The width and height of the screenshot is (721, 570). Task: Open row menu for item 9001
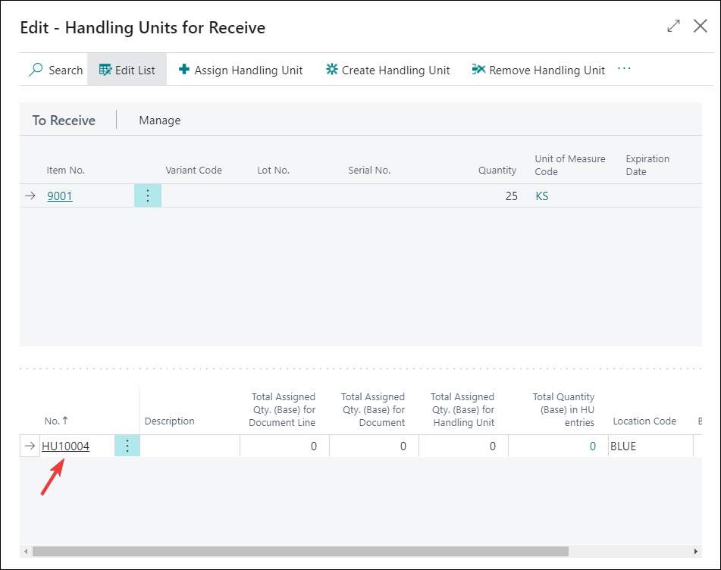pyautogui.click(x=148, y=196)
